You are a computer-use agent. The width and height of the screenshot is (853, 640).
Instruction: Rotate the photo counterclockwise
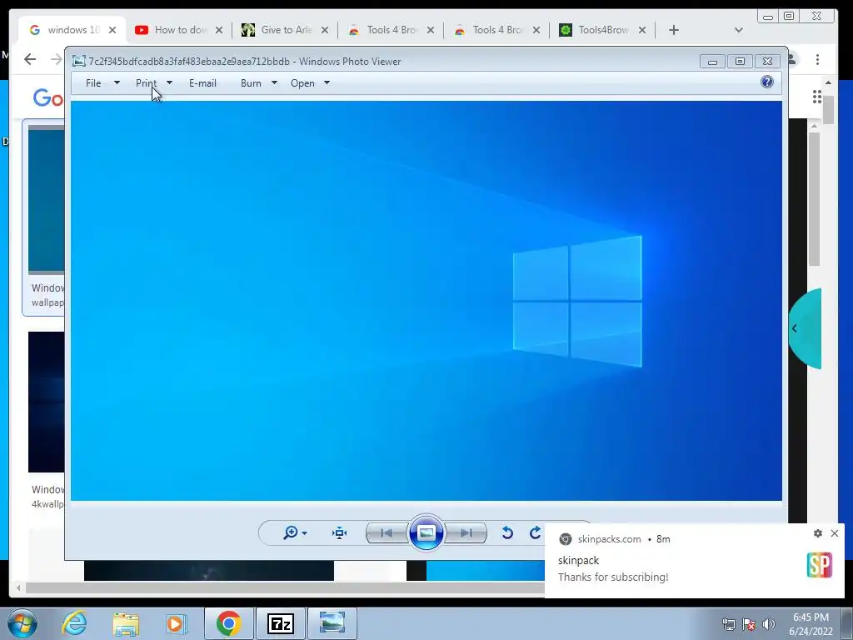coord(507,532)
